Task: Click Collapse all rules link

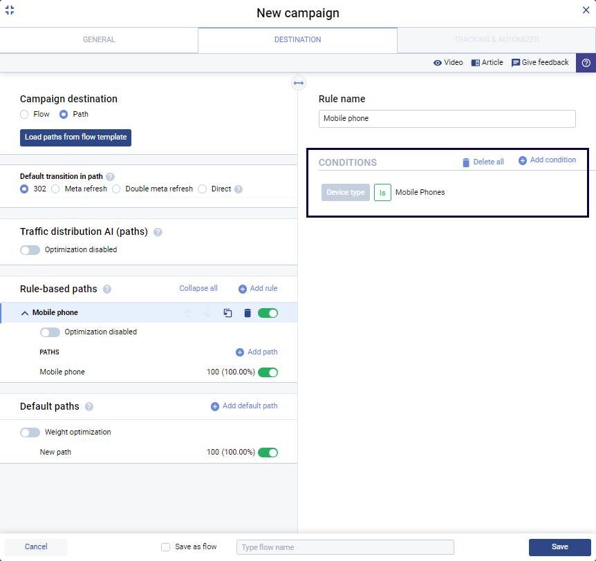Action: 198,289
